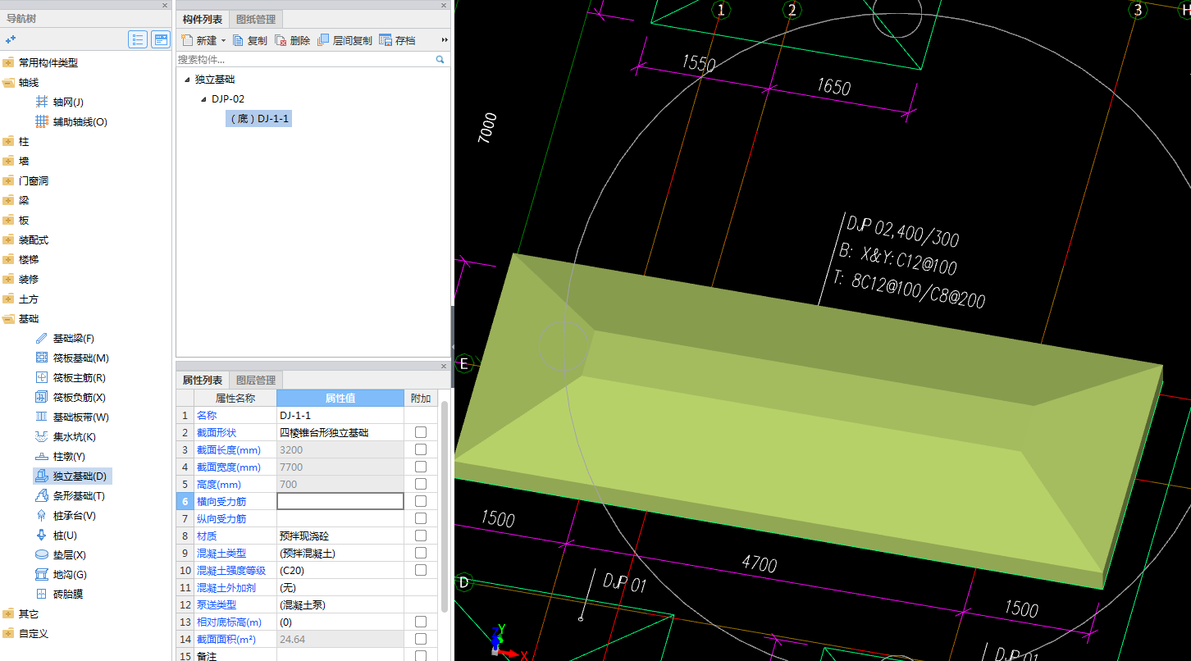Select (底) DJ-1-1 component in tree

(258, 119)
